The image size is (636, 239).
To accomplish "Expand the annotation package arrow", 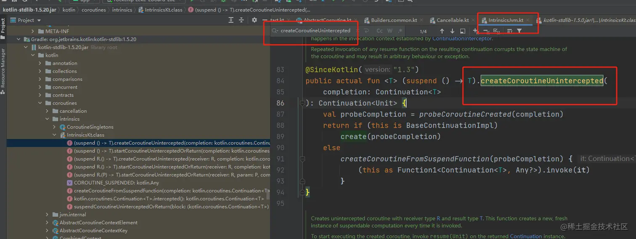I will click(x=40, y=63).
